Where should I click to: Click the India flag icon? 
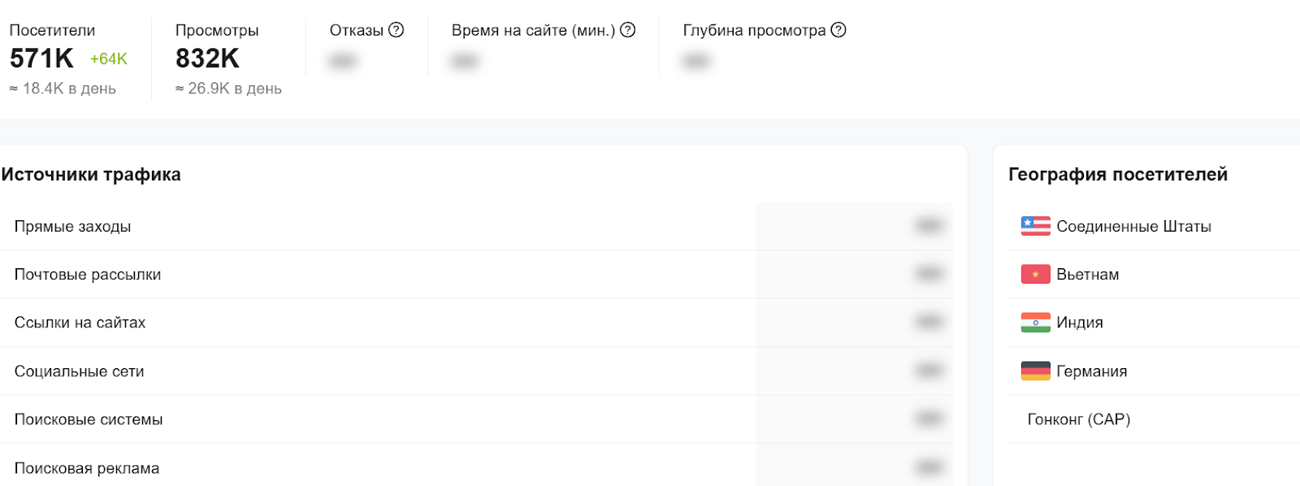[x=1035, y=323]
